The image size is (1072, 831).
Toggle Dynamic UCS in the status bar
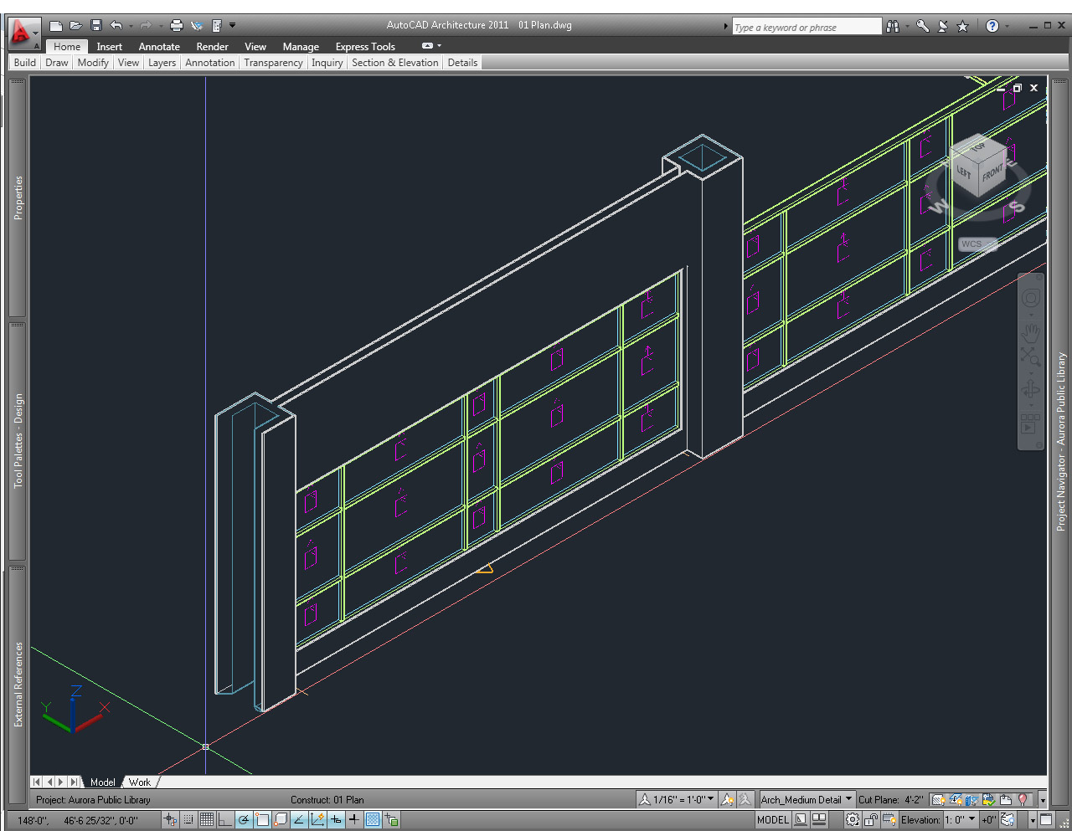[317, 820]
